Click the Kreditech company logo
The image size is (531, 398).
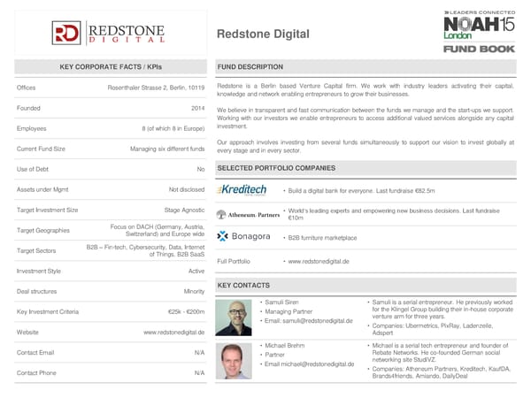242,190
